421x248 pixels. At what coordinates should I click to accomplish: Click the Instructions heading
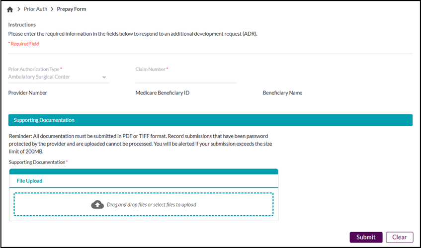tap(22, 24)
